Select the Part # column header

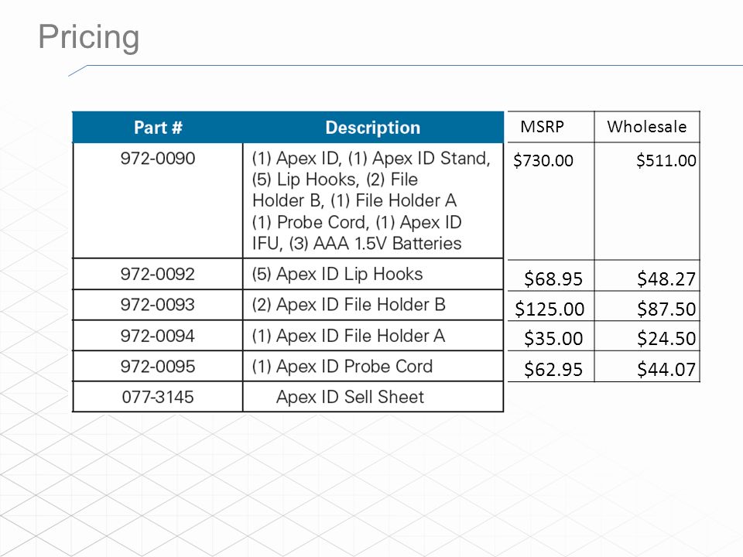pos(158,128)
